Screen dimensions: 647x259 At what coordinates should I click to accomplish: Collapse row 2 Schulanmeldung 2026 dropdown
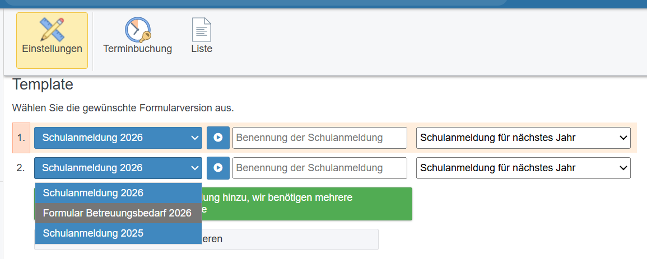(118, 168)
